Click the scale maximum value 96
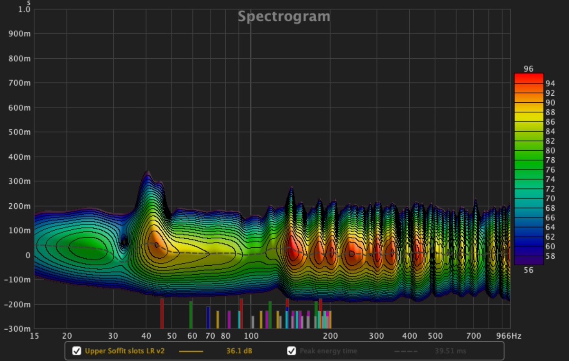Viewport: 569px width, 361px height. [528, 69]
